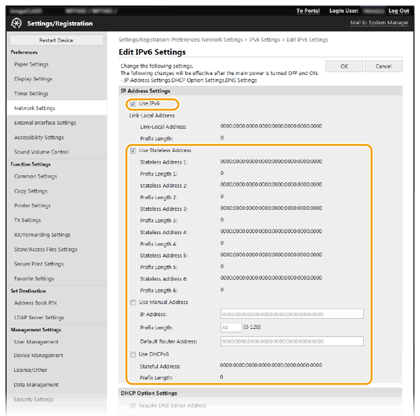Enable the Use IPv6 checkbox

(133, 104)
